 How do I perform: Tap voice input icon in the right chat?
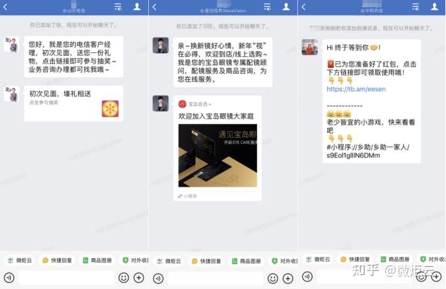(x=307, y=276)
